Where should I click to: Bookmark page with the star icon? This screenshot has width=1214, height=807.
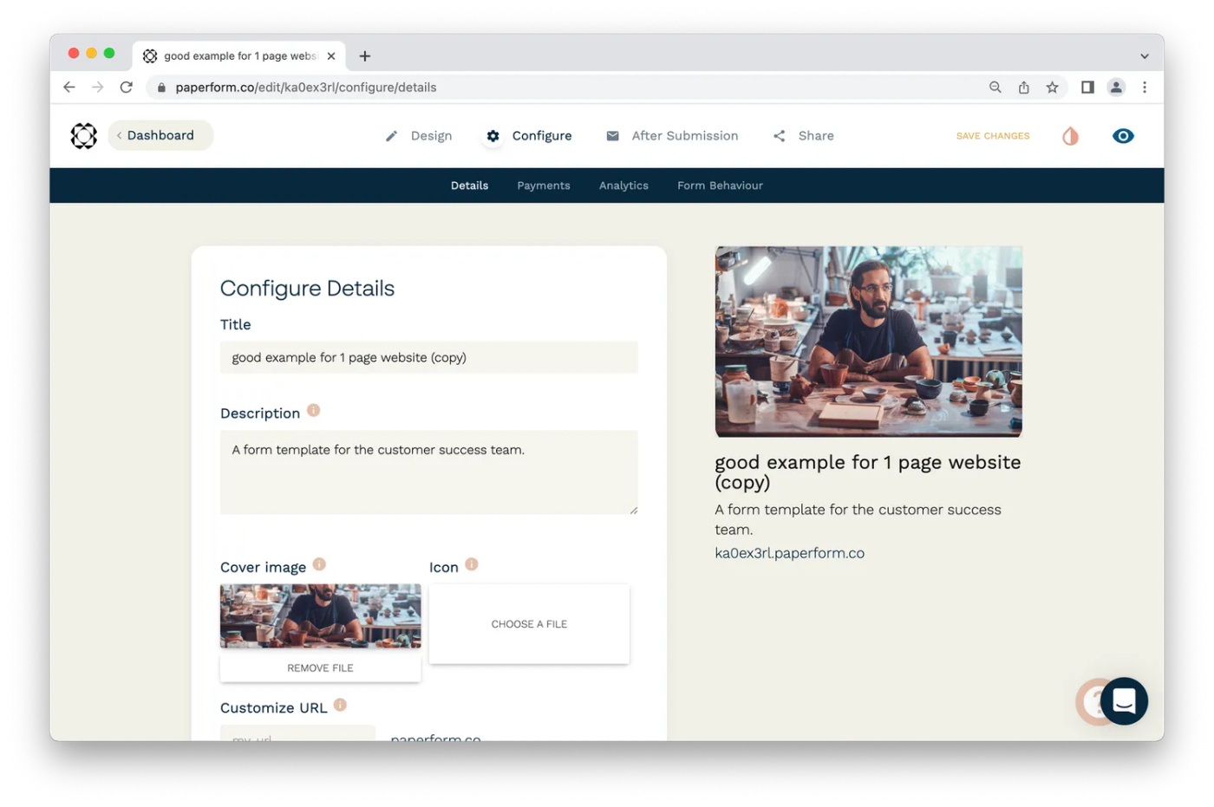pos(1052,88)
